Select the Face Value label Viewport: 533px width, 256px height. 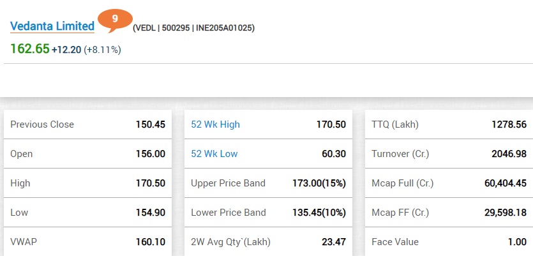[x=395, y=242]
